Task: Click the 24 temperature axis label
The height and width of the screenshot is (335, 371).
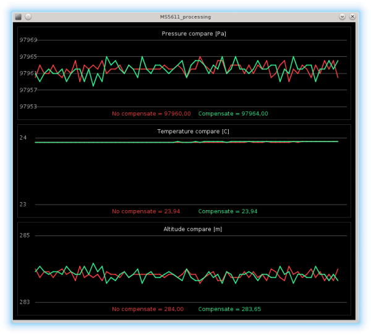Action: click(23, 138)
